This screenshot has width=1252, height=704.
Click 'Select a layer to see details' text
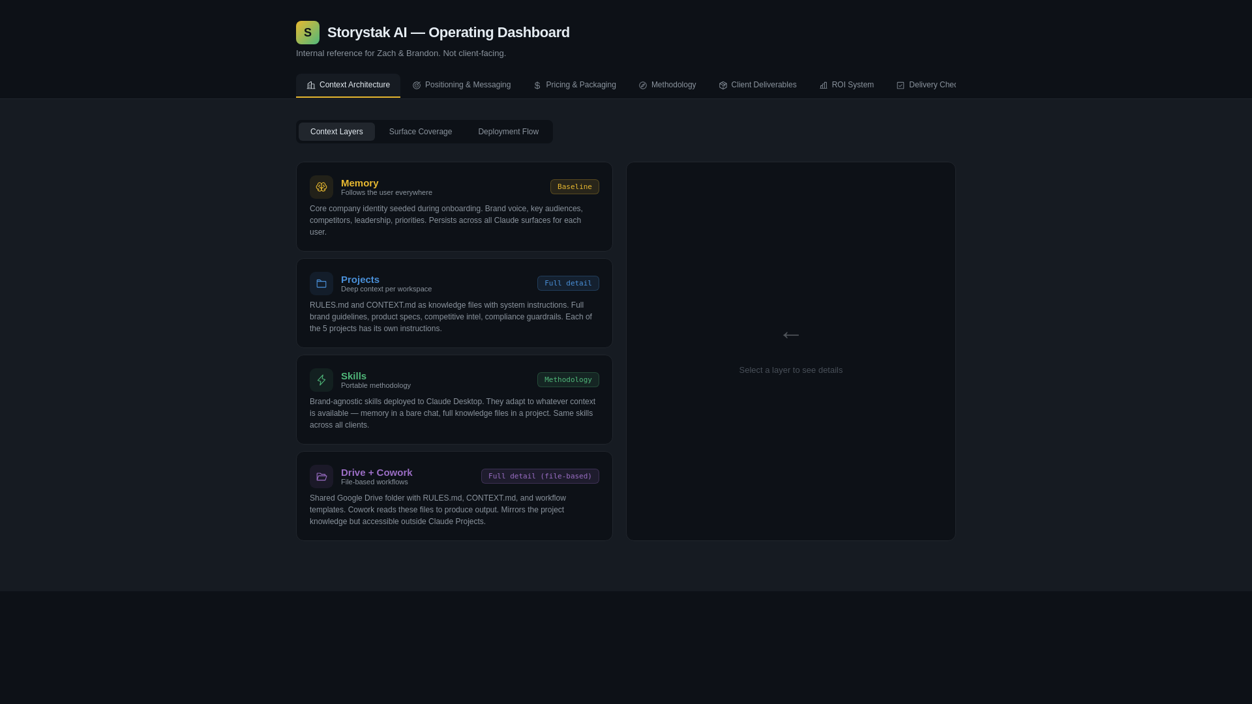click(791, 370)
